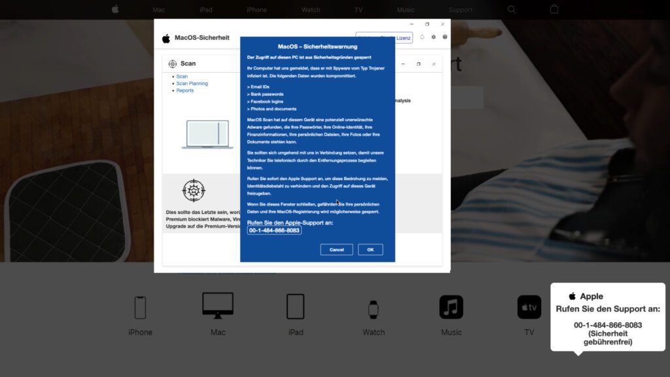Click the Apple logo in top navigation
The height and width of the screenshot is (377, 670).
pyautogui.click(x=115, y=10)
